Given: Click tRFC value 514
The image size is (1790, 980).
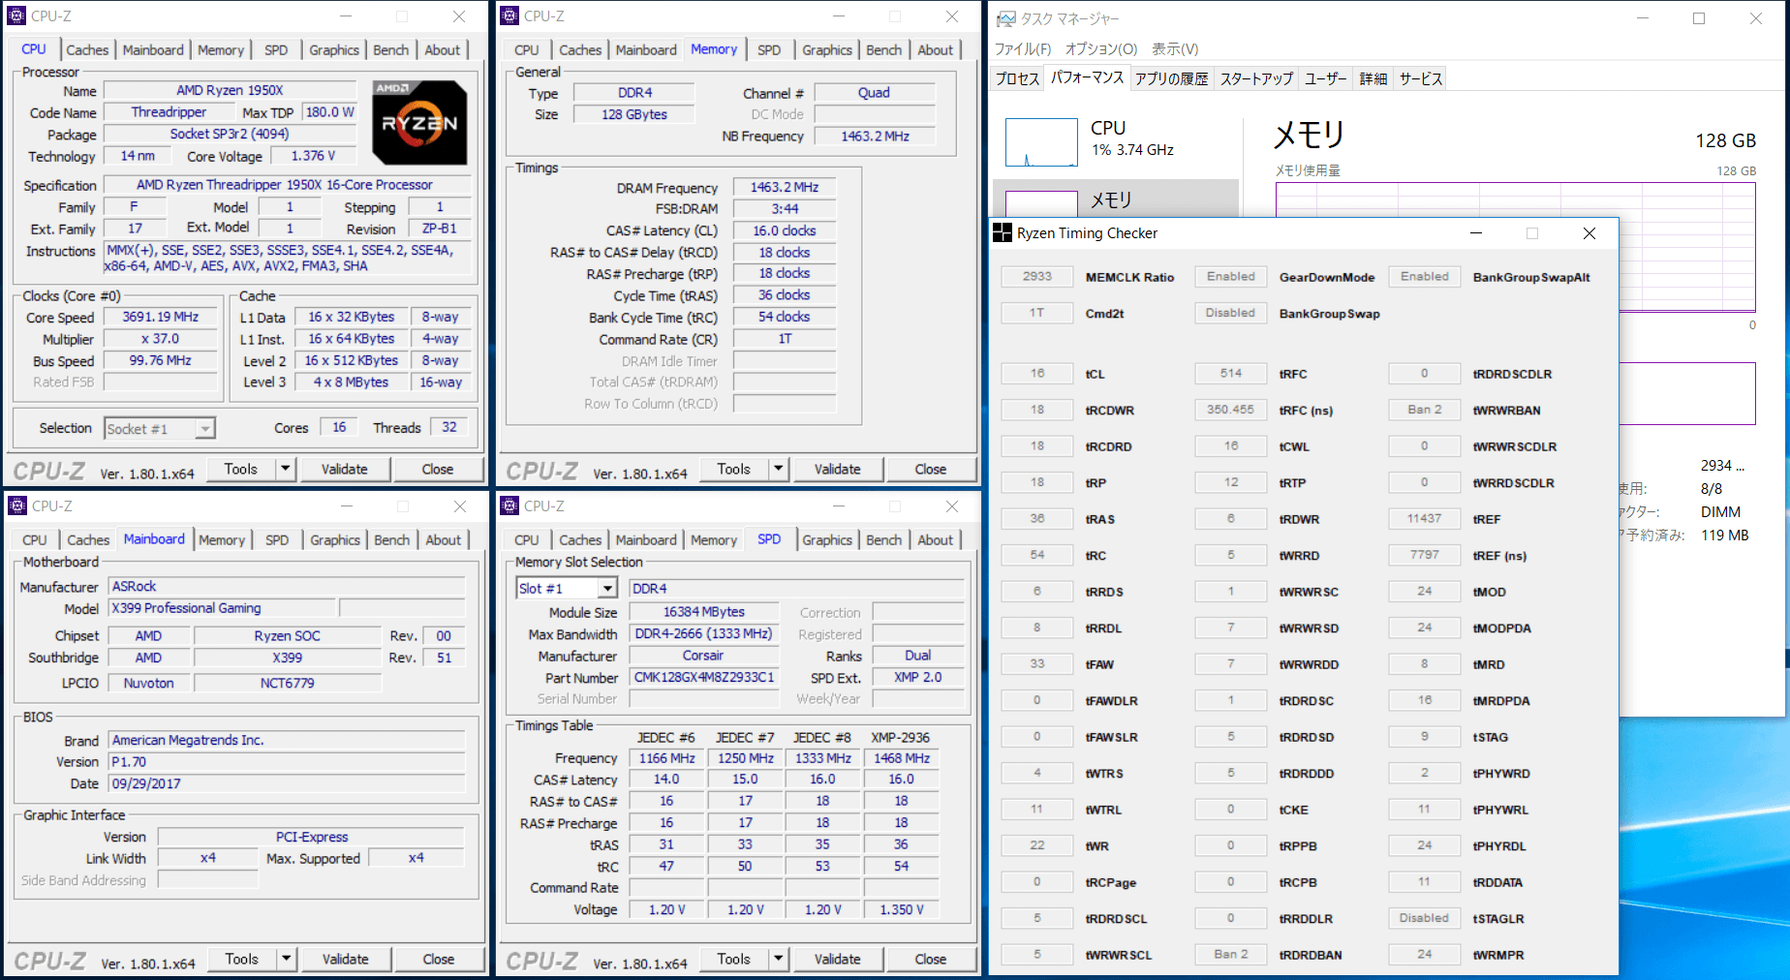Looking at the screenshot, I should click(1231, 373).
